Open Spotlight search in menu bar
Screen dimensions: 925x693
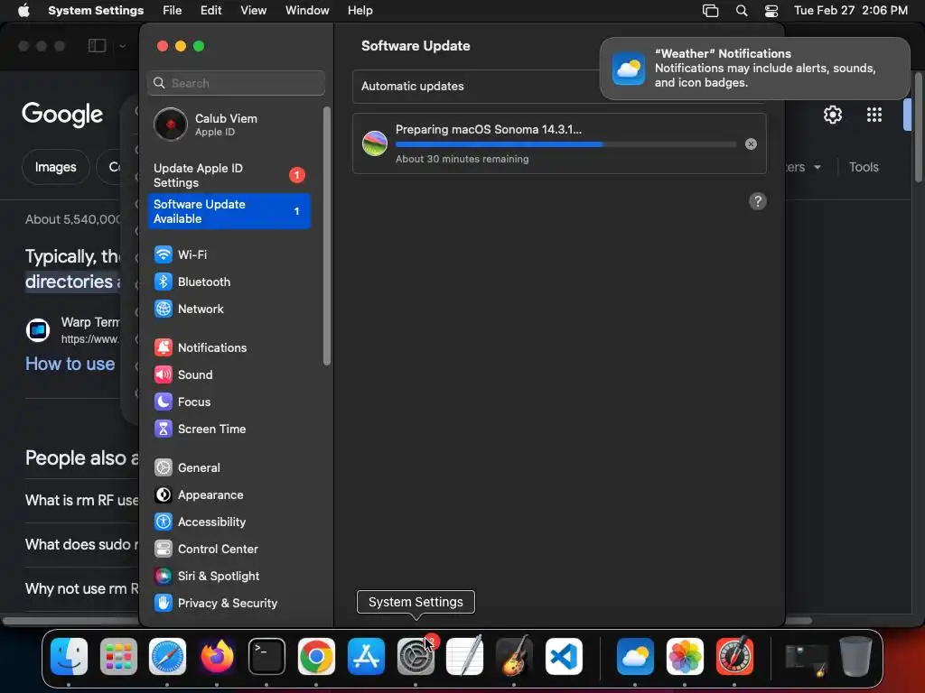(742, 11)
